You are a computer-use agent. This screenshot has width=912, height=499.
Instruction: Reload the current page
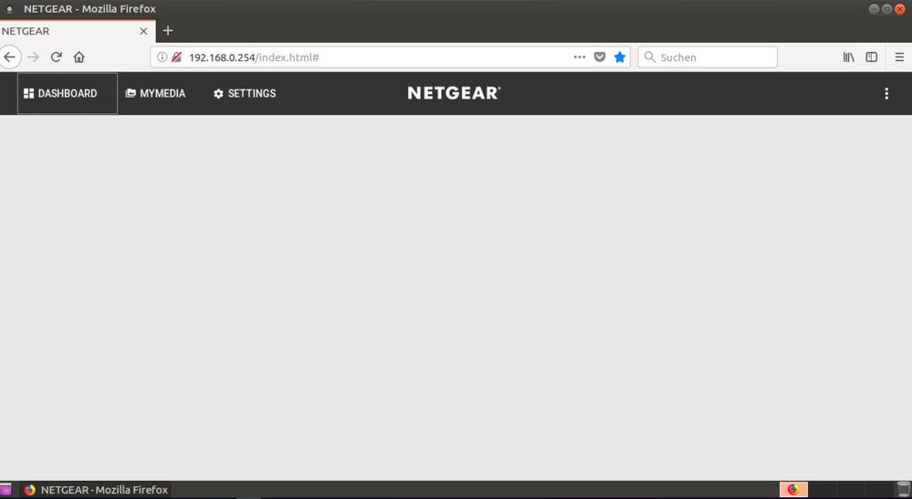point(56,57)
